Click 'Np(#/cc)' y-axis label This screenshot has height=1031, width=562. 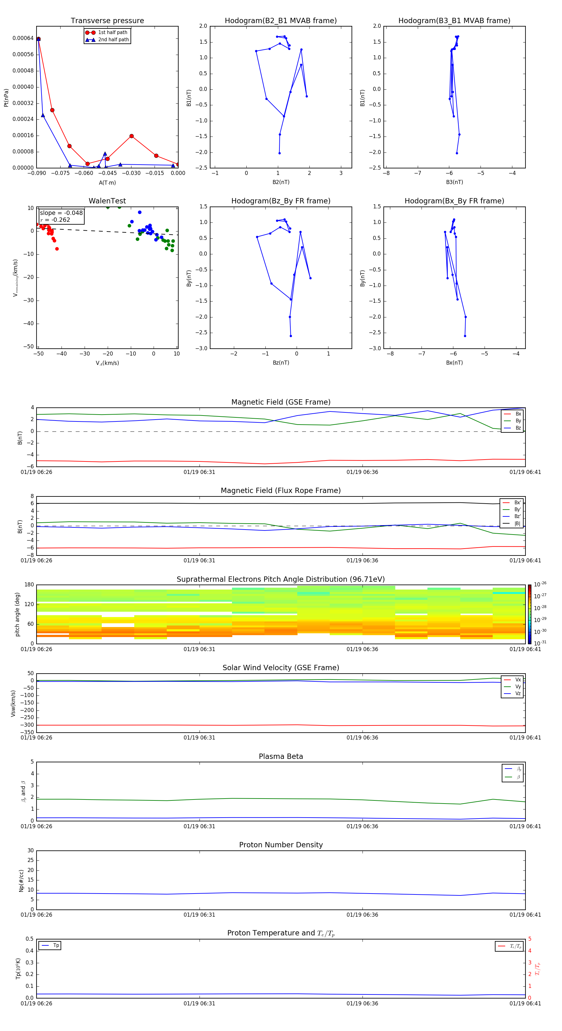pyautogui.click(x=21, y=880)
